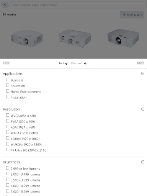This screenshot has height=196, width=147.
Task: Go back using the arrow icon
Action: coord(5,5)
